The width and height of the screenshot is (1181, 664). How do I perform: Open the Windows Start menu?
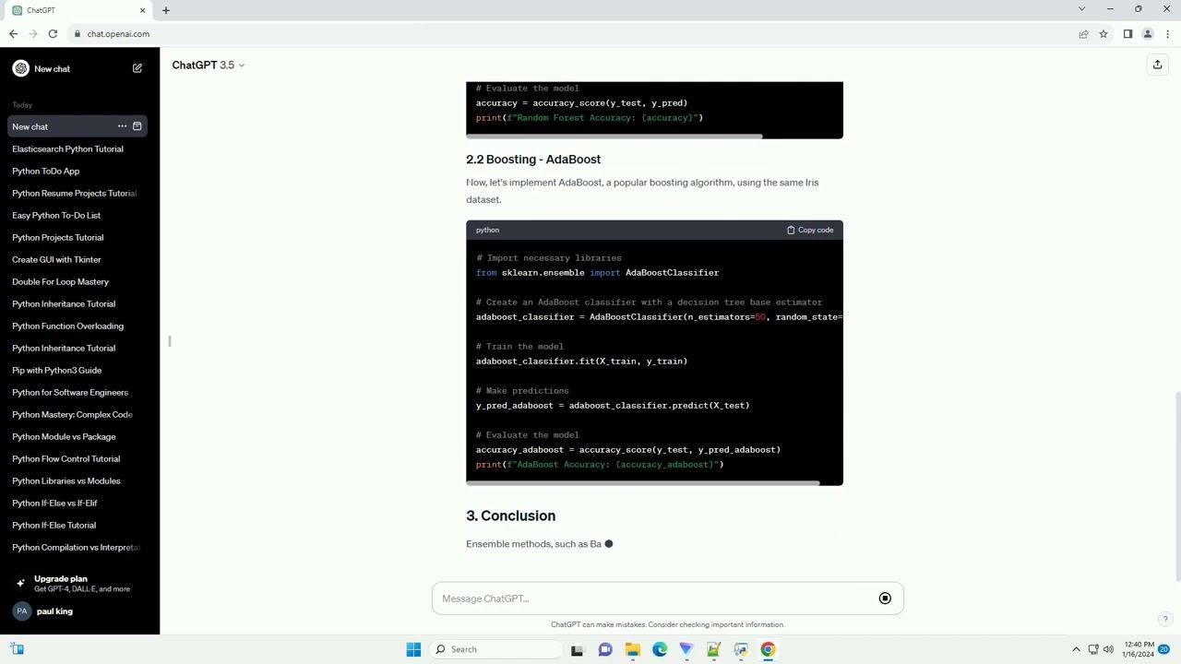tap(413, 649)
